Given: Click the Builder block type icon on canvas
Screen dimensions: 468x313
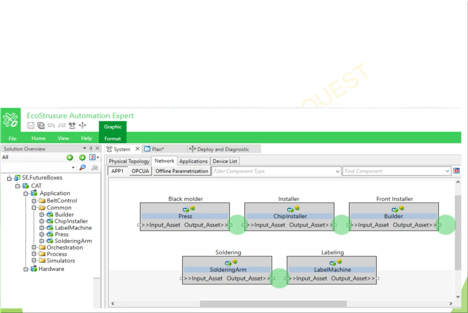Looking at the screenshot, I should (x=395, y=210).
